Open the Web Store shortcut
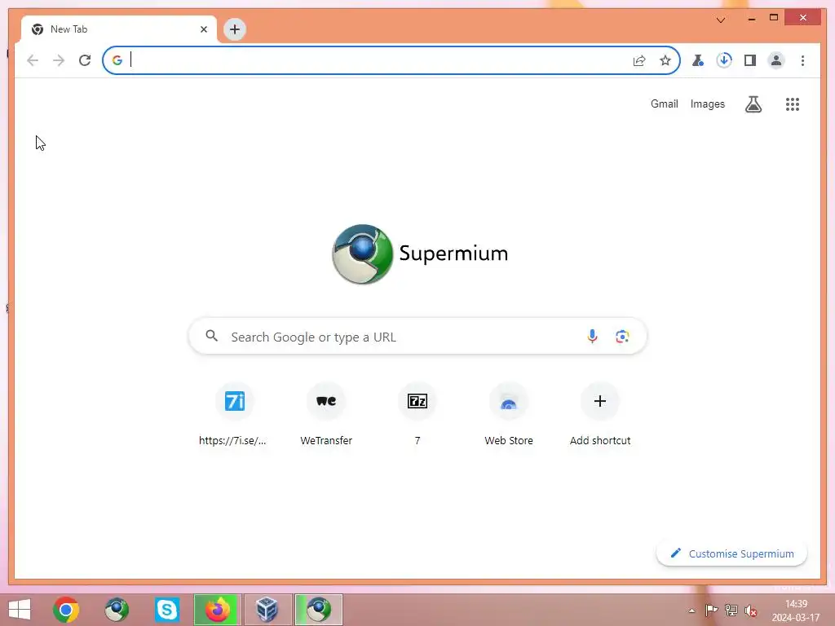Image resolution: width=835 pixels, height=626 pixels. pos(509,414)
